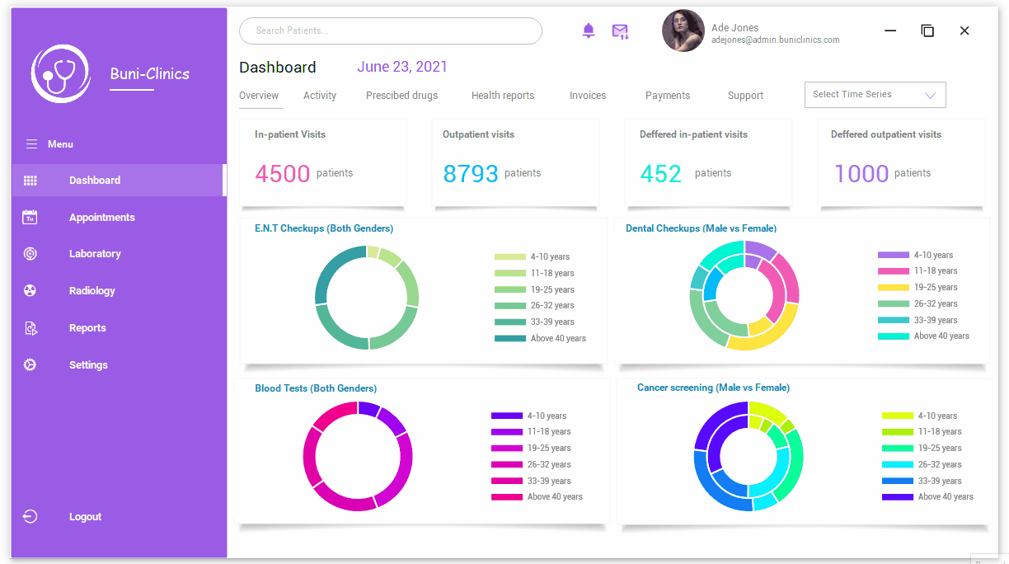The image size is (1009, 564).
Task: Maximize the window
Action: pyautogui.click(x=927, y=31)
